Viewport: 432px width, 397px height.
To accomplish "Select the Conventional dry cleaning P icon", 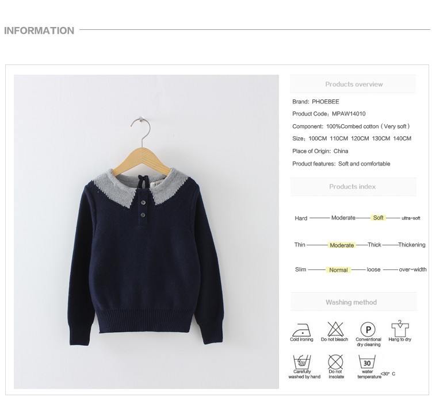I will coord(368,329).
